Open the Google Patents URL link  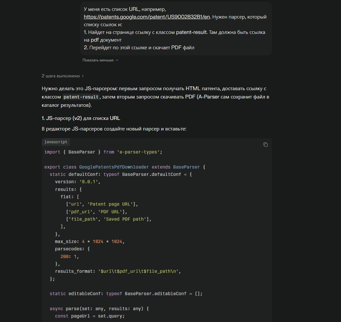[x=147, y=17]
